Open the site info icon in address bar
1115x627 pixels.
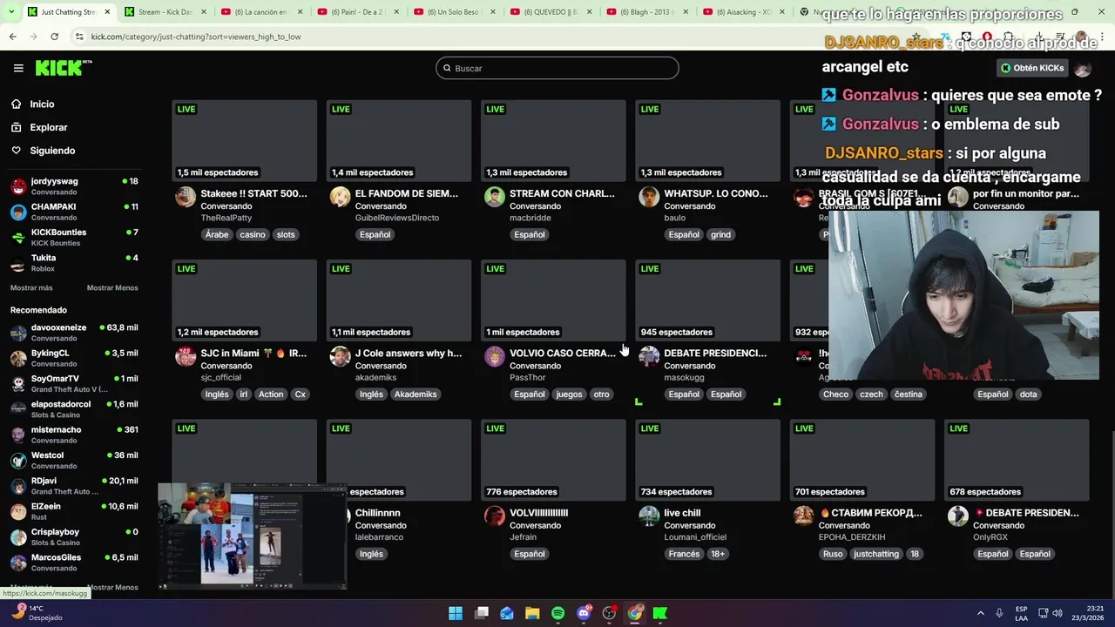click(79, 37)
